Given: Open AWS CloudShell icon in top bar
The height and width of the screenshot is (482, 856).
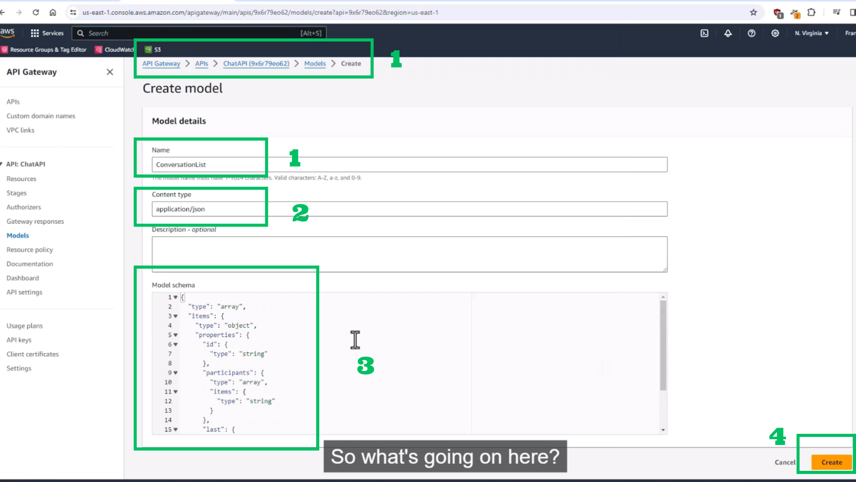Looking at the screenshot, I should (x=704, y=33).
